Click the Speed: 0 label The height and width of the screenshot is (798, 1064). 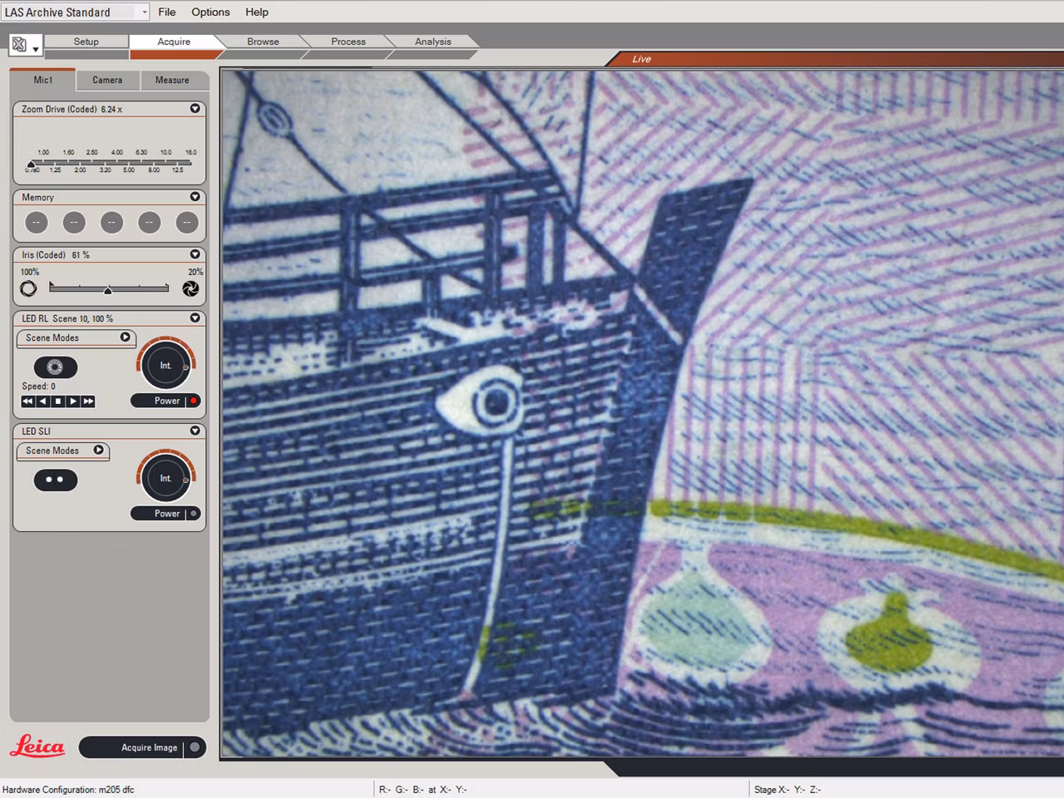point(39,387)
